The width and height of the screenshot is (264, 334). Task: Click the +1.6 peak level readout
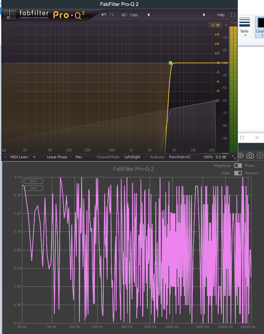(233, 22)
